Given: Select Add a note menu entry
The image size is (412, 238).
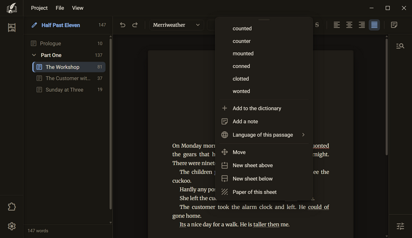Looking at the screenshot, I should pos(264,122).
